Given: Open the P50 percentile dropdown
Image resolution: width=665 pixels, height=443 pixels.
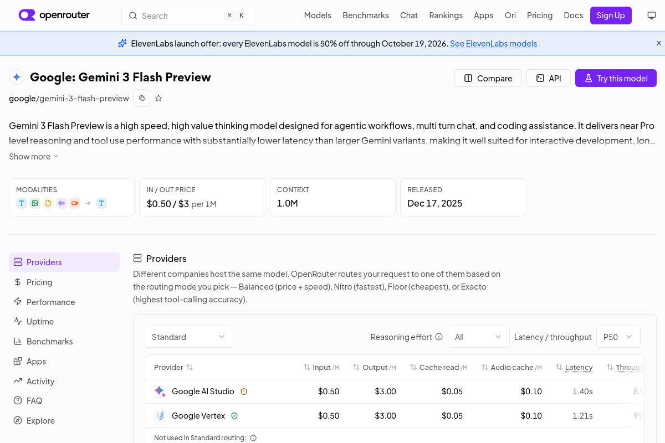Looking at the screenshot, I should (x=618, y=337).
